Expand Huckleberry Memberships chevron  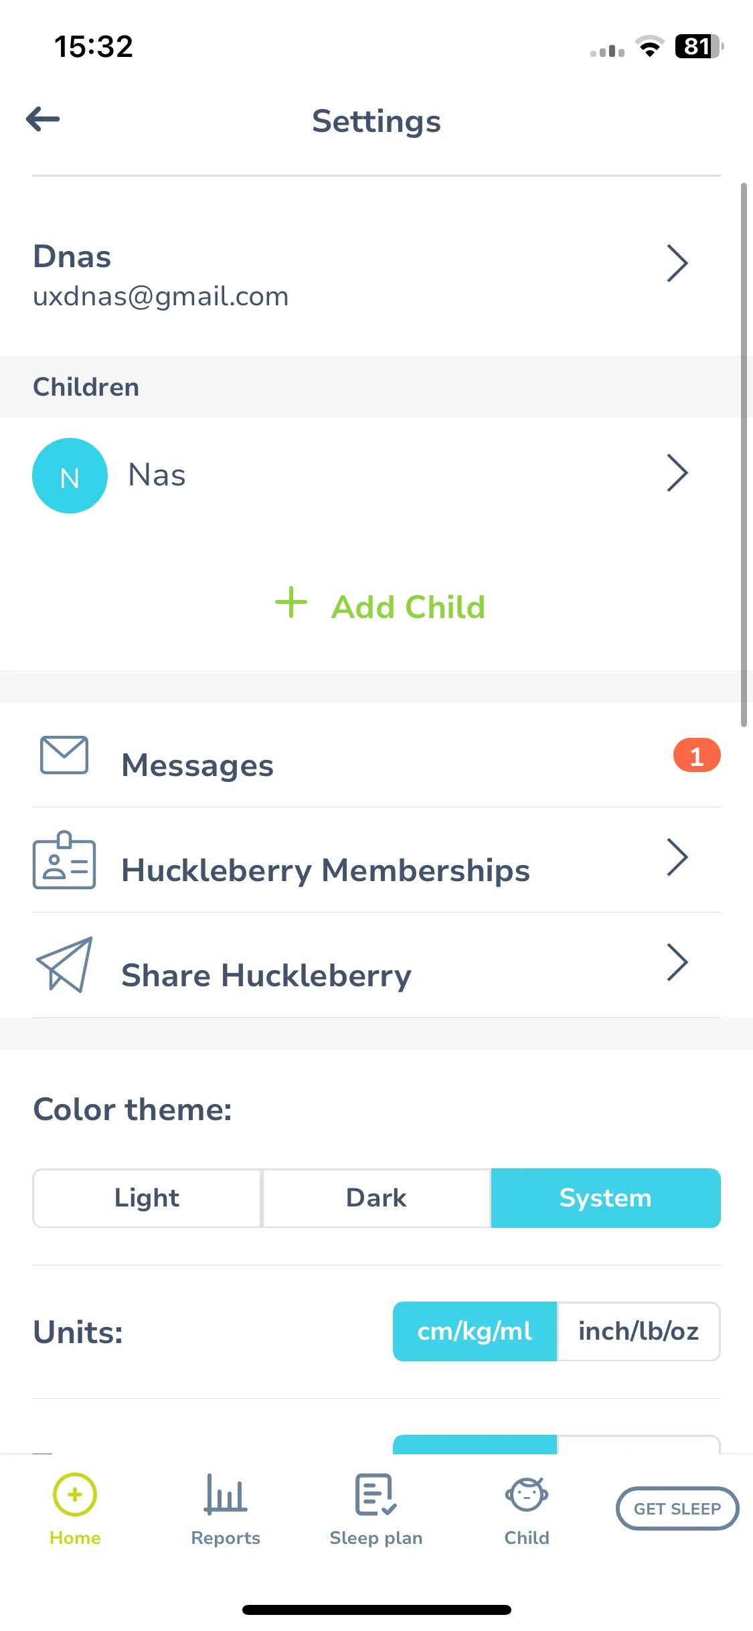(x=677, y=857)
